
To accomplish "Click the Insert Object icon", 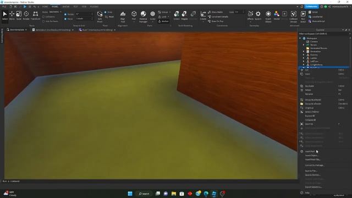I will pos(268,16).
